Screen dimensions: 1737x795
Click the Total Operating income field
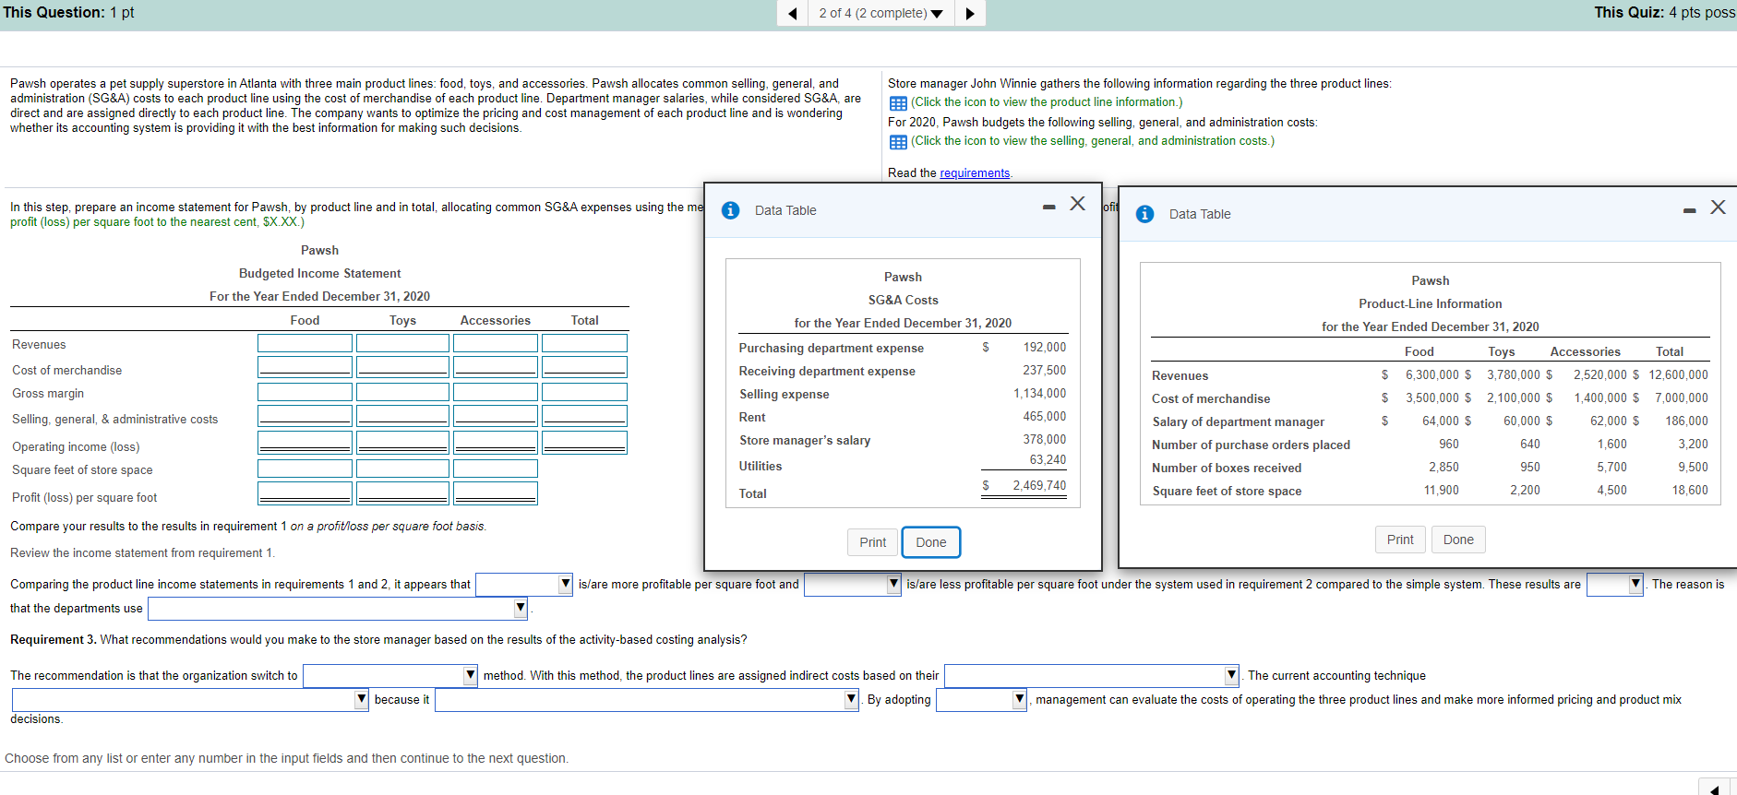click(x=584, y=443)
